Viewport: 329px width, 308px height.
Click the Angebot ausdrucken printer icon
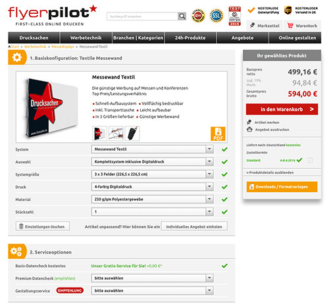pyautogui.click(x=249, y=130)
